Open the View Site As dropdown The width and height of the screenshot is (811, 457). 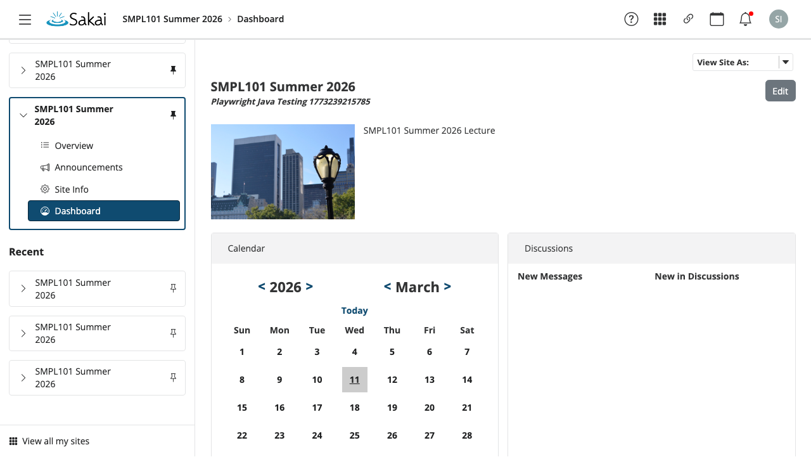[x=785, y=62]
